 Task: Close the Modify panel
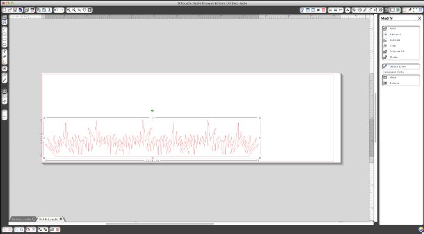419,18
